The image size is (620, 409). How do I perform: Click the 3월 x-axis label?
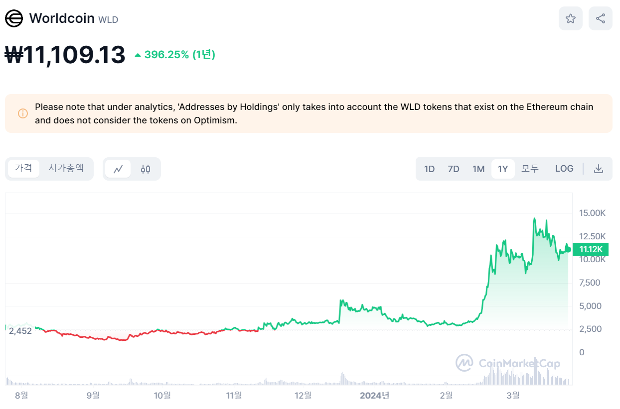click(x=513, y=395)
